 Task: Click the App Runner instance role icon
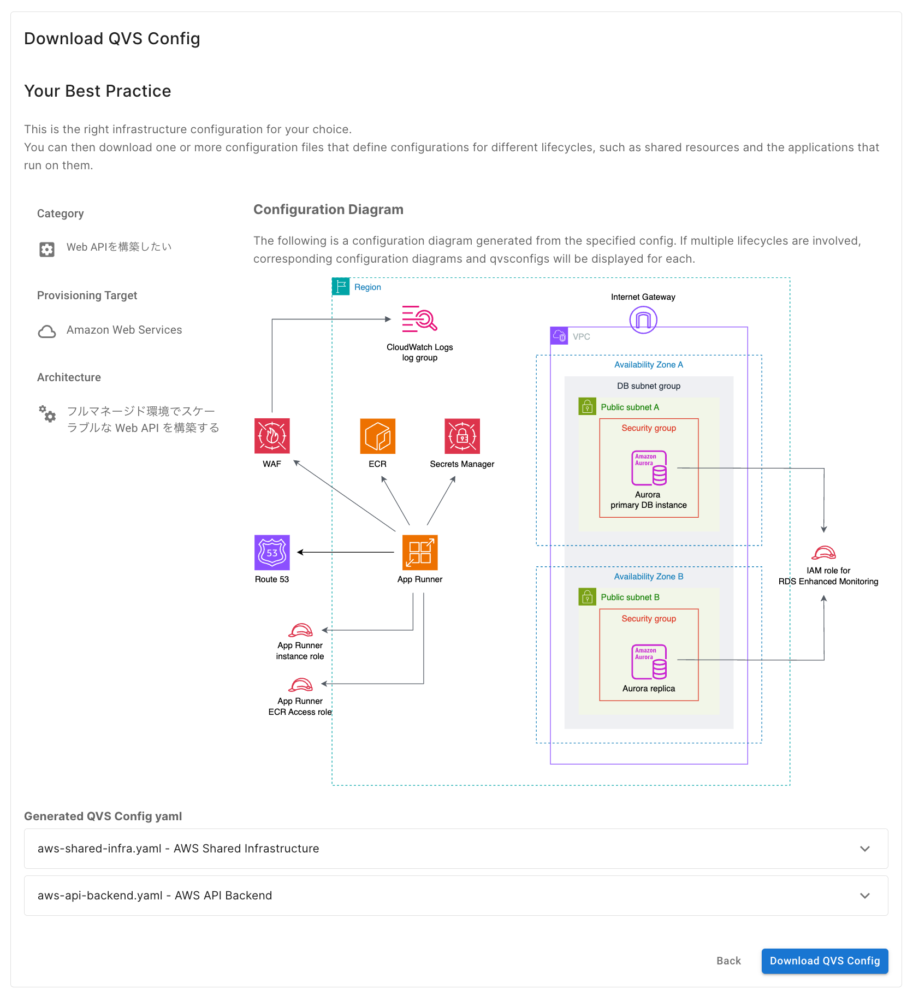300,631
